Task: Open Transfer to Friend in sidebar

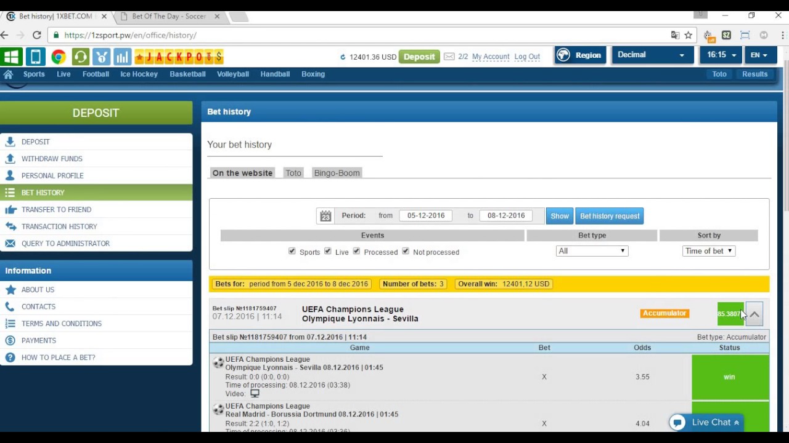Action: [x=96, y=209]
